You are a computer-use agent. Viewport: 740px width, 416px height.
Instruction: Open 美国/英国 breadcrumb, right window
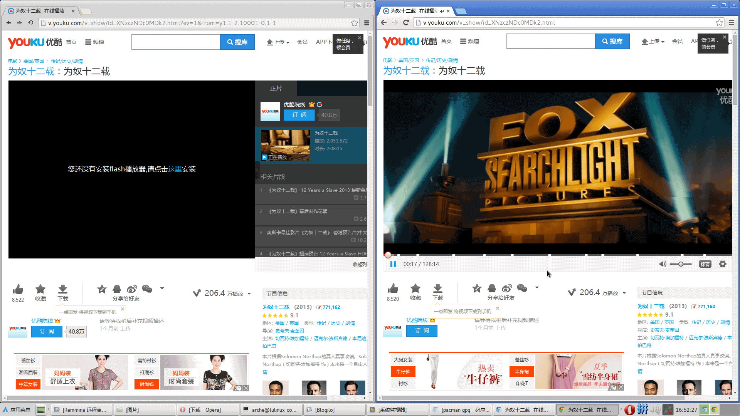coord(409,60)
